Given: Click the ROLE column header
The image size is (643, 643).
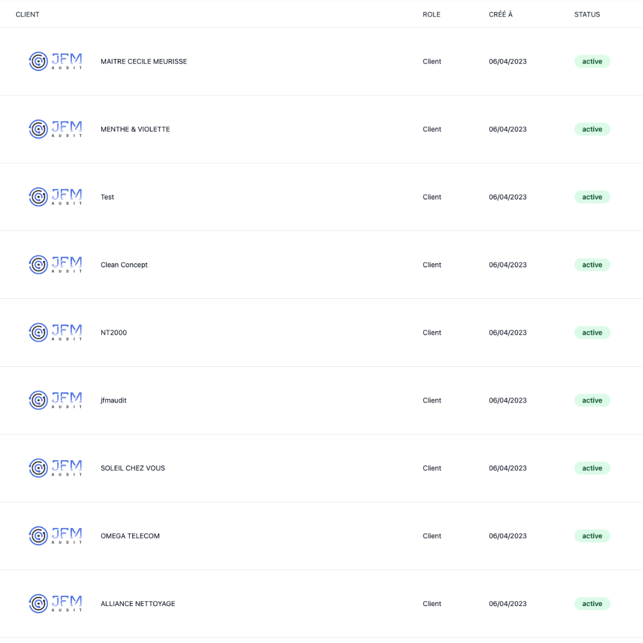Looking at the screenshot, I should tap(431, 14).
